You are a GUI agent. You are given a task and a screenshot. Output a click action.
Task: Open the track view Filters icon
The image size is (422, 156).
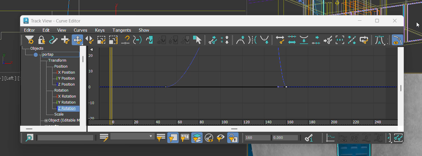[29, 40]
